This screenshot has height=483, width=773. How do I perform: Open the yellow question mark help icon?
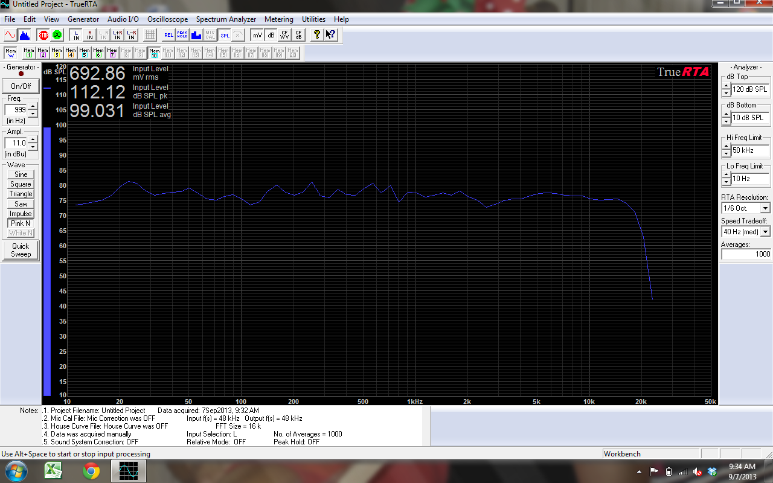(x=316, y=35)
